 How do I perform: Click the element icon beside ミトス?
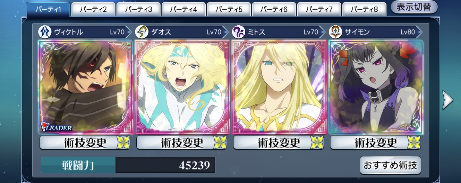click(x=238, y=32)
